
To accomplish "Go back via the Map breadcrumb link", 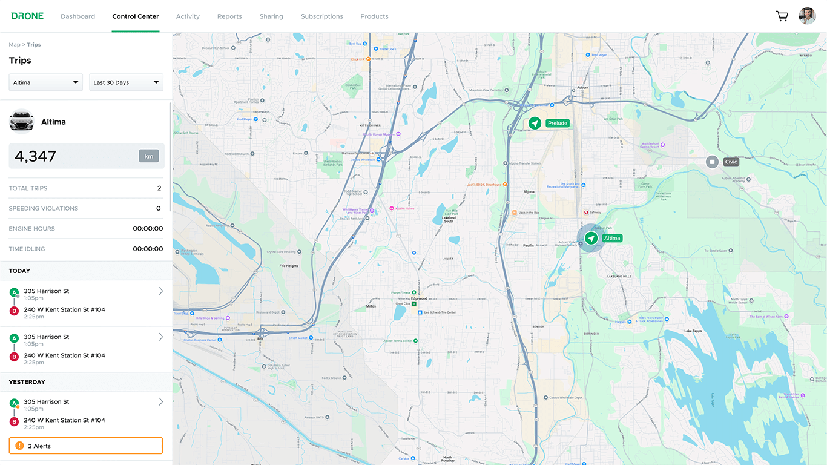I will click(x=13, y=44).
